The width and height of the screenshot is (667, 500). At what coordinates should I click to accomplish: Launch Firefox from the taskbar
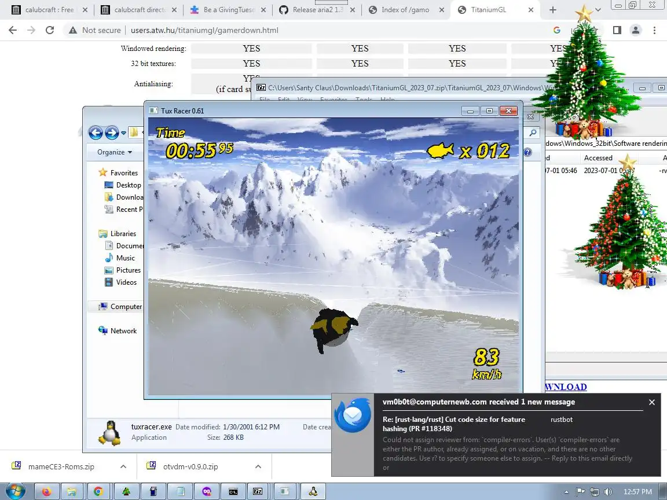pyautogui.click(x=46, y=491)
